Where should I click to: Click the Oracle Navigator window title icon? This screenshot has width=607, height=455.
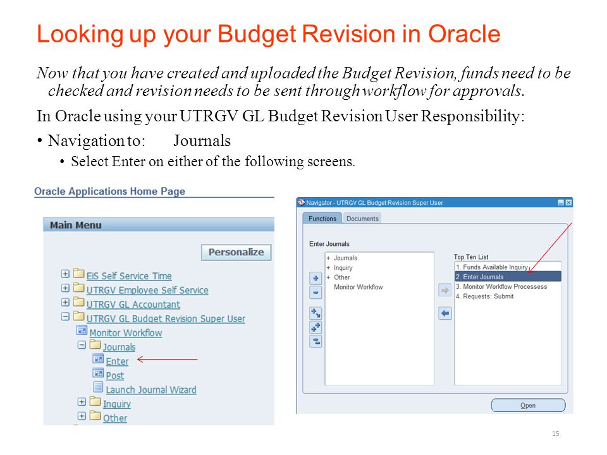[x=302, y=202]
